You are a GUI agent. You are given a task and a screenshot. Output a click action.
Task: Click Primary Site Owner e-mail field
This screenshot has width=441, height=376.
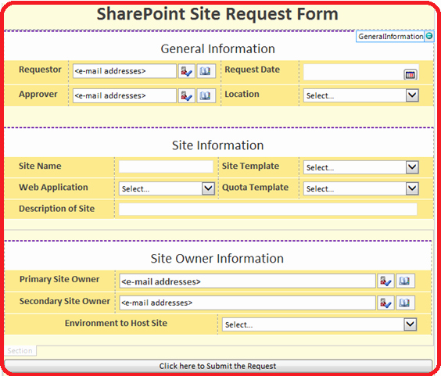pyautogui.click(x=248, y=281)
